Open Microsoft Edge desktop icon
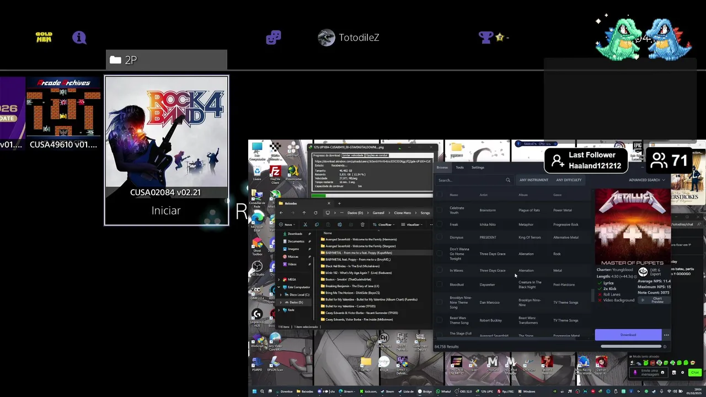Screen dimensions: 706x397 (x=258, y=219)
